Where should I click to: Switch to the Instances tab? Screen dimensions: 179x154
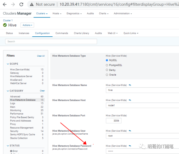[24, 33]
